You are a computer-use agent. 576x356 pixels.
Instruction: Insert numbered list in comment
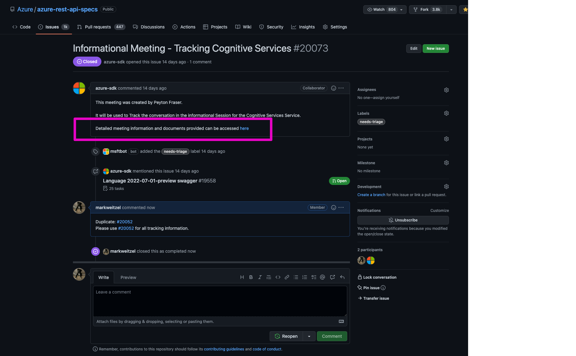pyautogui.click(x=305, y=277)
